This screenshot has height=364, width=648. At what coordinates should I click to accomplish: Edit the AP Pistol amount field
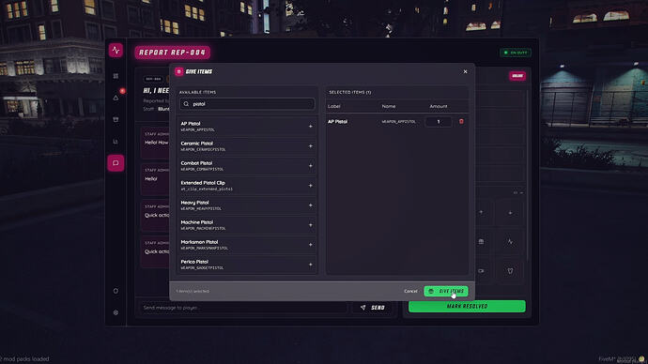(x=438, y=122)
